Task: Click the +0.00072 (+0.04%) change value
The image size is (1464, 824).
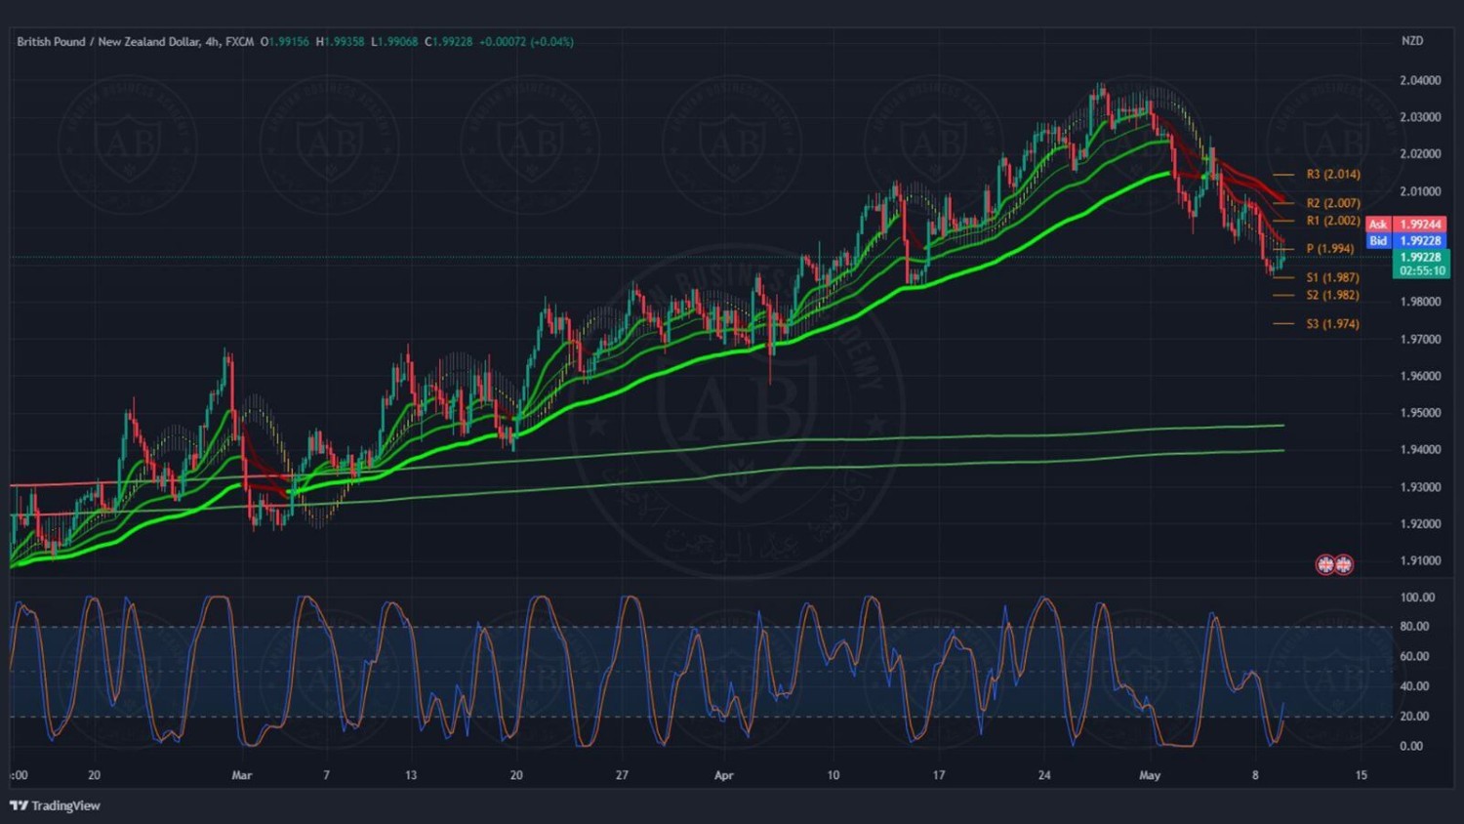Action: pyautogui.click(x=526, y=42)
